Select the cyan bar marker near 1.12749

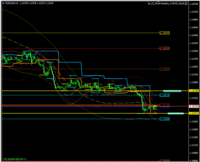pyautogui.click(x=172, y=91)
